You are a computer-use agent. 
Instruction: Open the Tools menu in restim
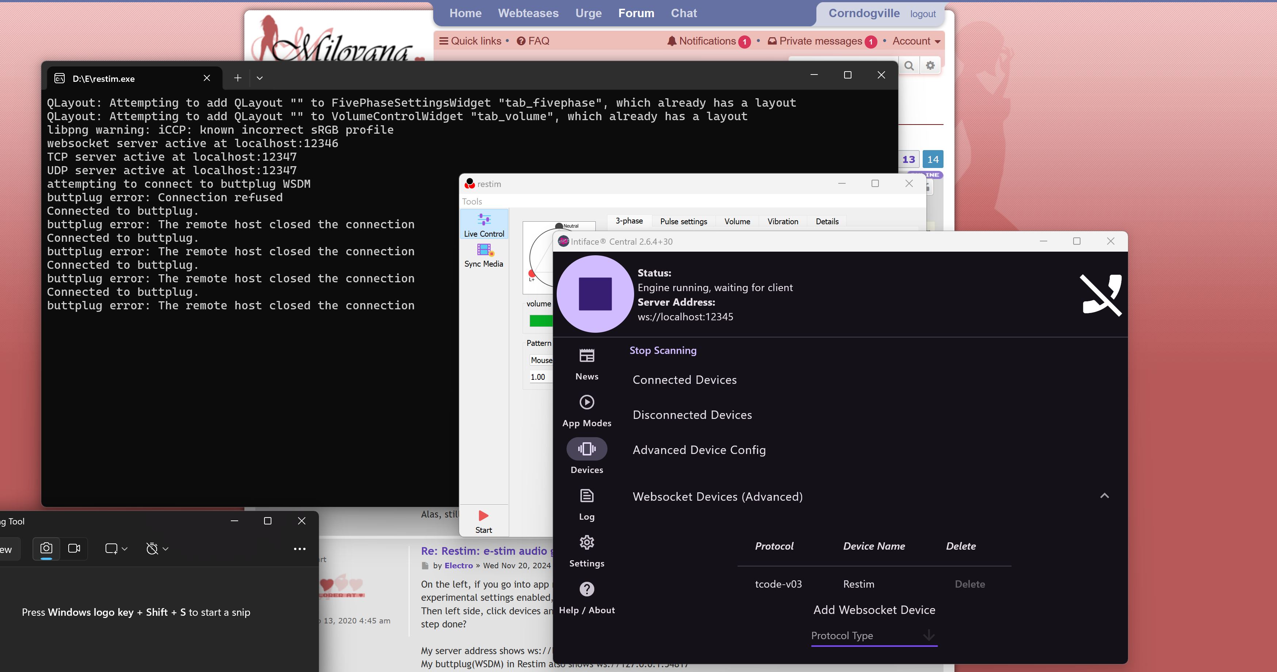coord(472,201)
